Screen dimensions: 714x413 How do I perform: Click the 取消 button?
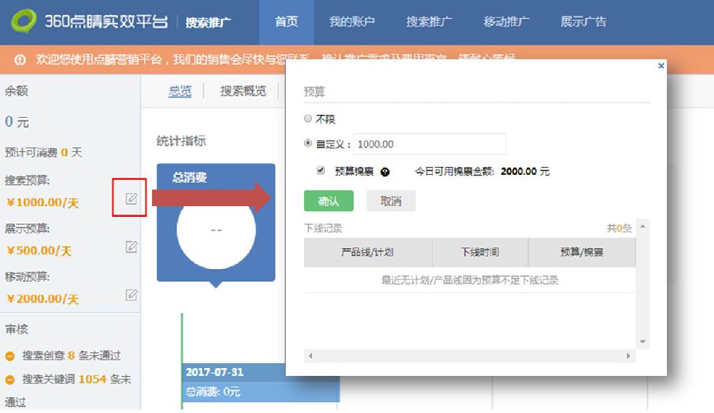coord(391,200)
